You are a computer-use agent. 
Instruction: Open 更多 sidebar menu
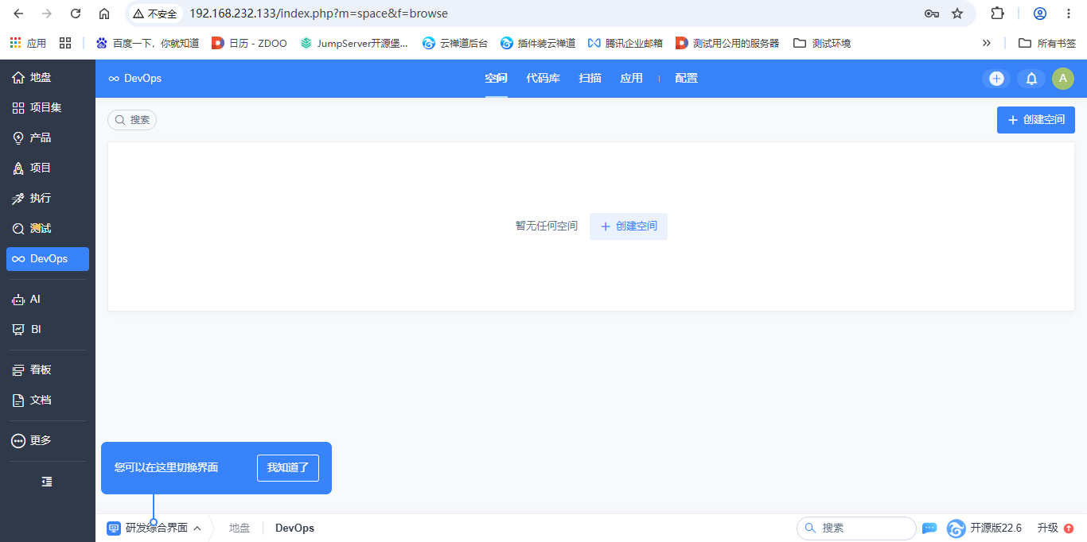48,440
